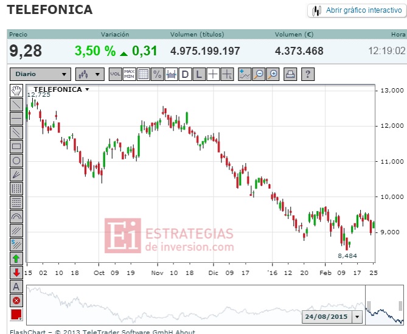
Task: Click the 12,725 maximum price label
Action: pos(39,95)
